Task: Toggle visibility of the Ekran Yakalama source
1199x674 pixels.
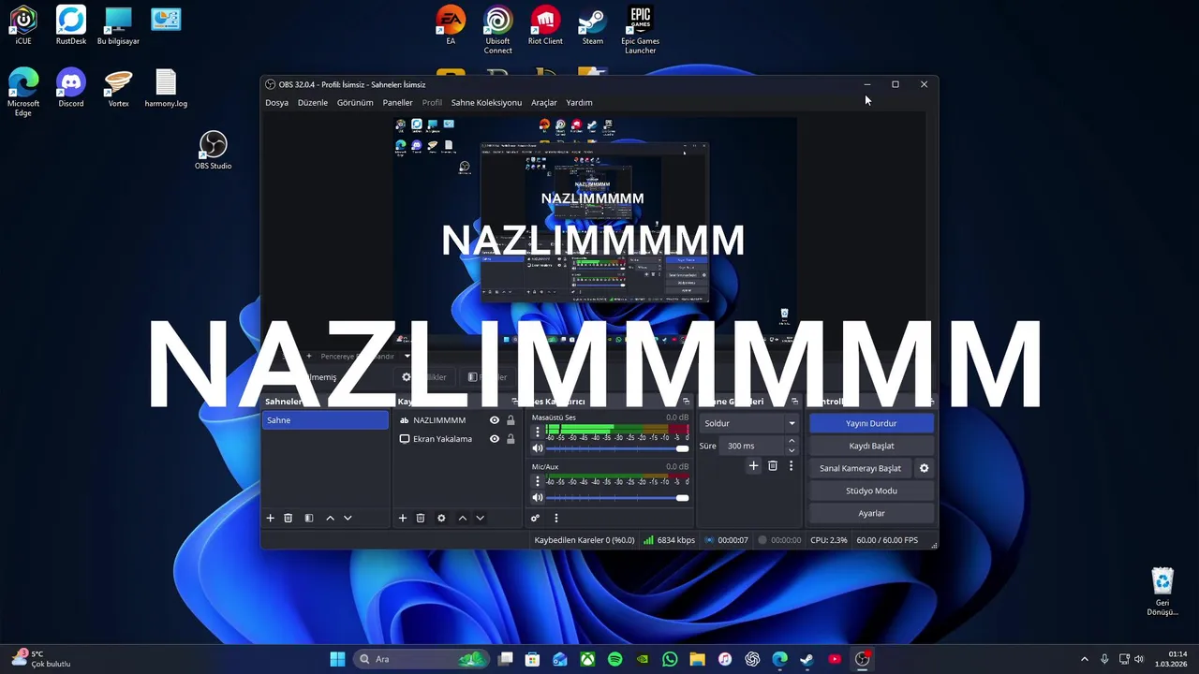Action: point(494,439)
